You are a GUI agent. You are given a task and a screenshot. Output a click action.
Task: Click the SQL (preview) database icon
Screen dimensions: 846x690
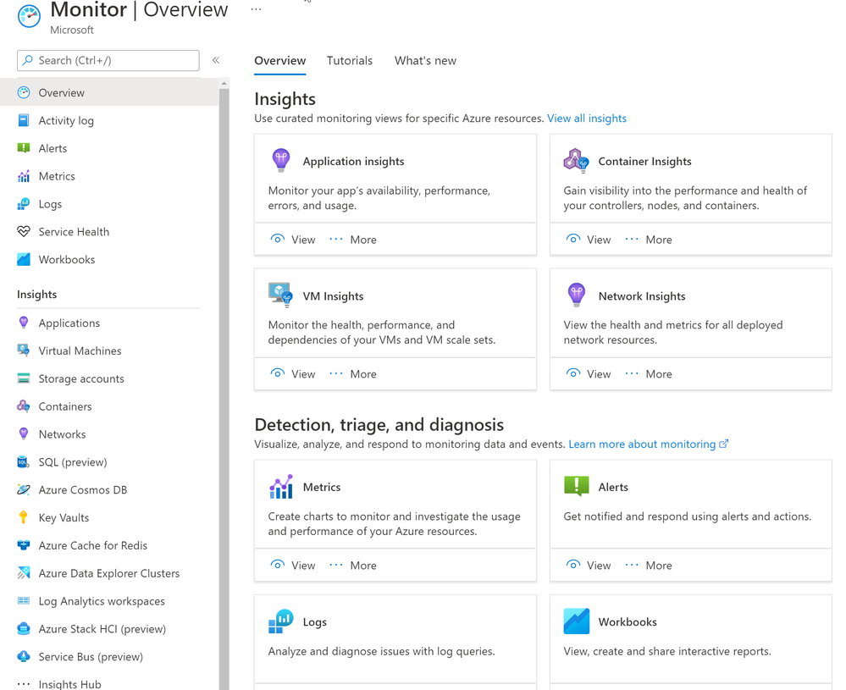(x=24, y=461)
